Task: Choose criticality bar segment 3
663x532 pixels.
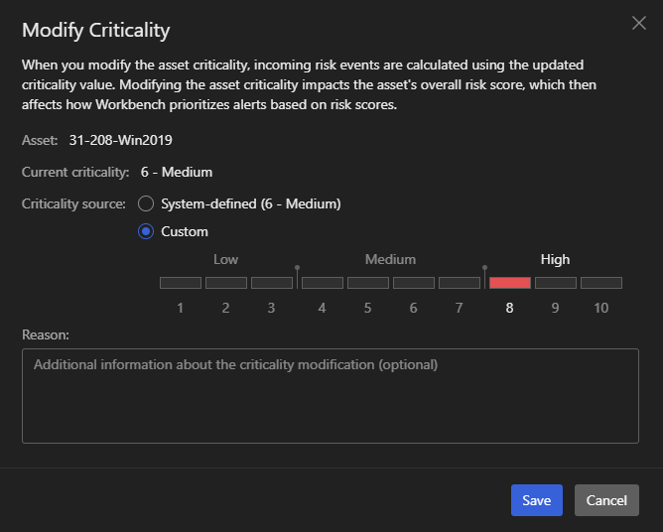Action: tap(271, 283)
